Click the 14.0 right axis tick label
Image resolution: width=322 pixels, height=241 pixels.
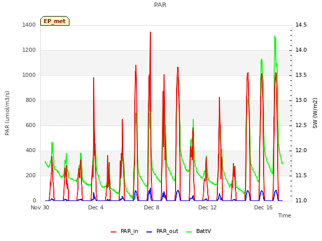[301, 50]
